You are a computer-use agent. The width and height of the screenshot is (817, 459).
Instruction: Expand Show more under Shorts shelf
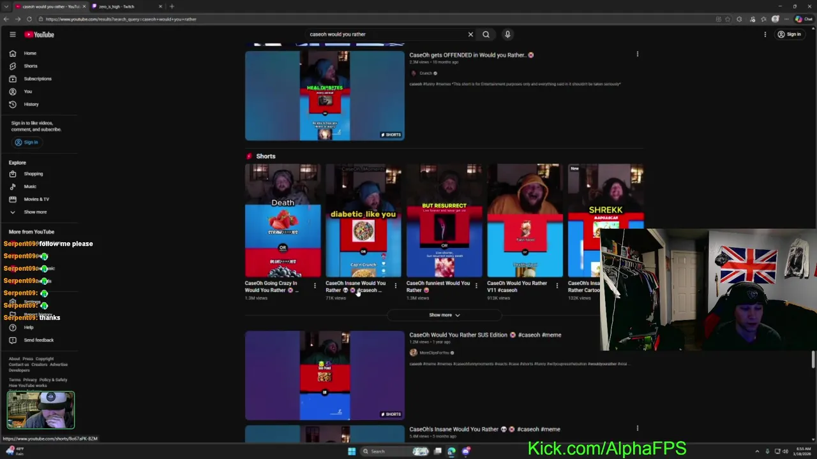point(444,315)
